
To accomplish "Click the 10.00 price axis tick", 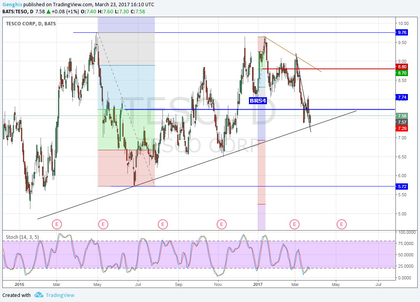I will 403,23.
